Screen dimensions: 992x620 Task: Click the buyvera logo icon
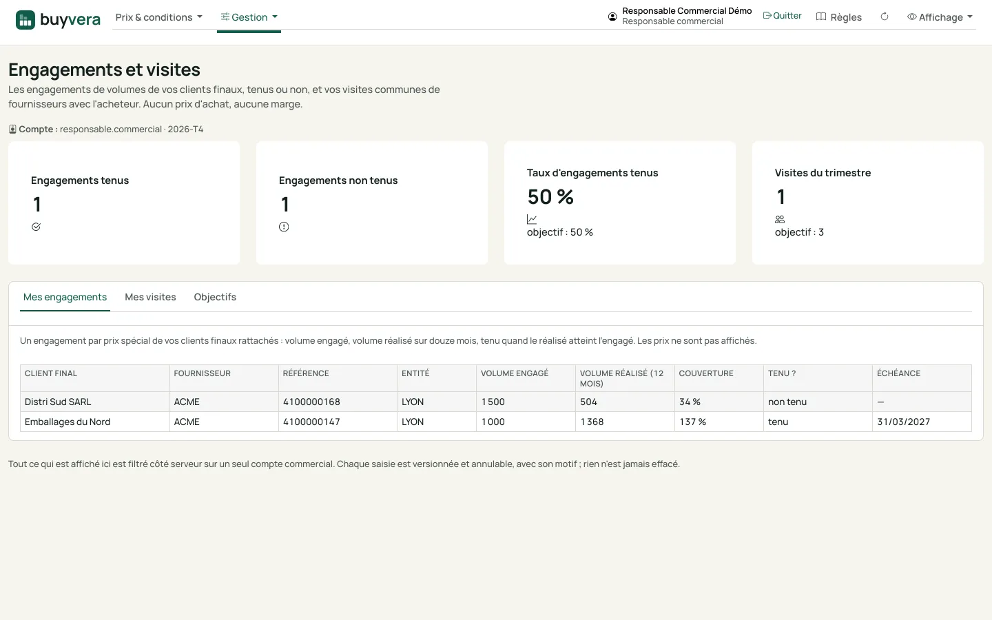tap(25, 20)
